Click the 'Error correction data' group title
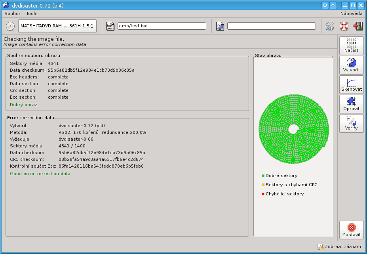The width and height of the screenshot is (367, 254). click(30, 118)
